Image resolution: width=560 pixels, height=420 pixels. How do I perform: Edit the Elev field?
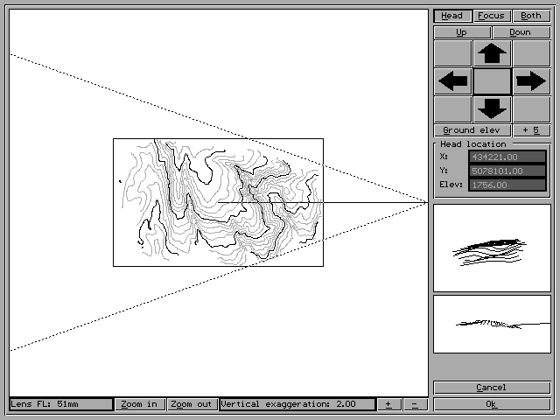coord(507,185)
